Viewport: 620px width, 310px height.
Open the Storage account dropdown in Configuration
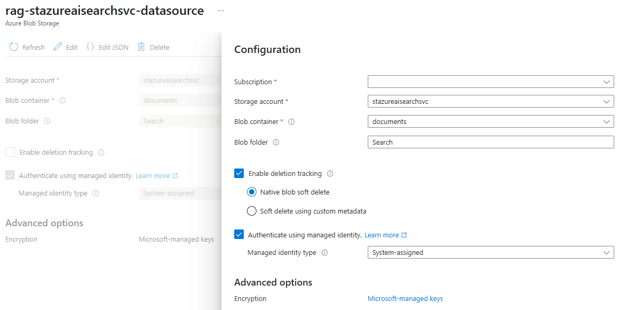[491, 102]
